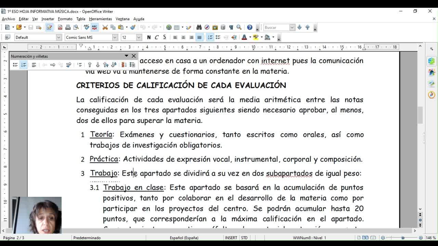Expand the Open recent files dropdown arrow
The width and height of the screenshot is (438, 246).
point(25,27)
